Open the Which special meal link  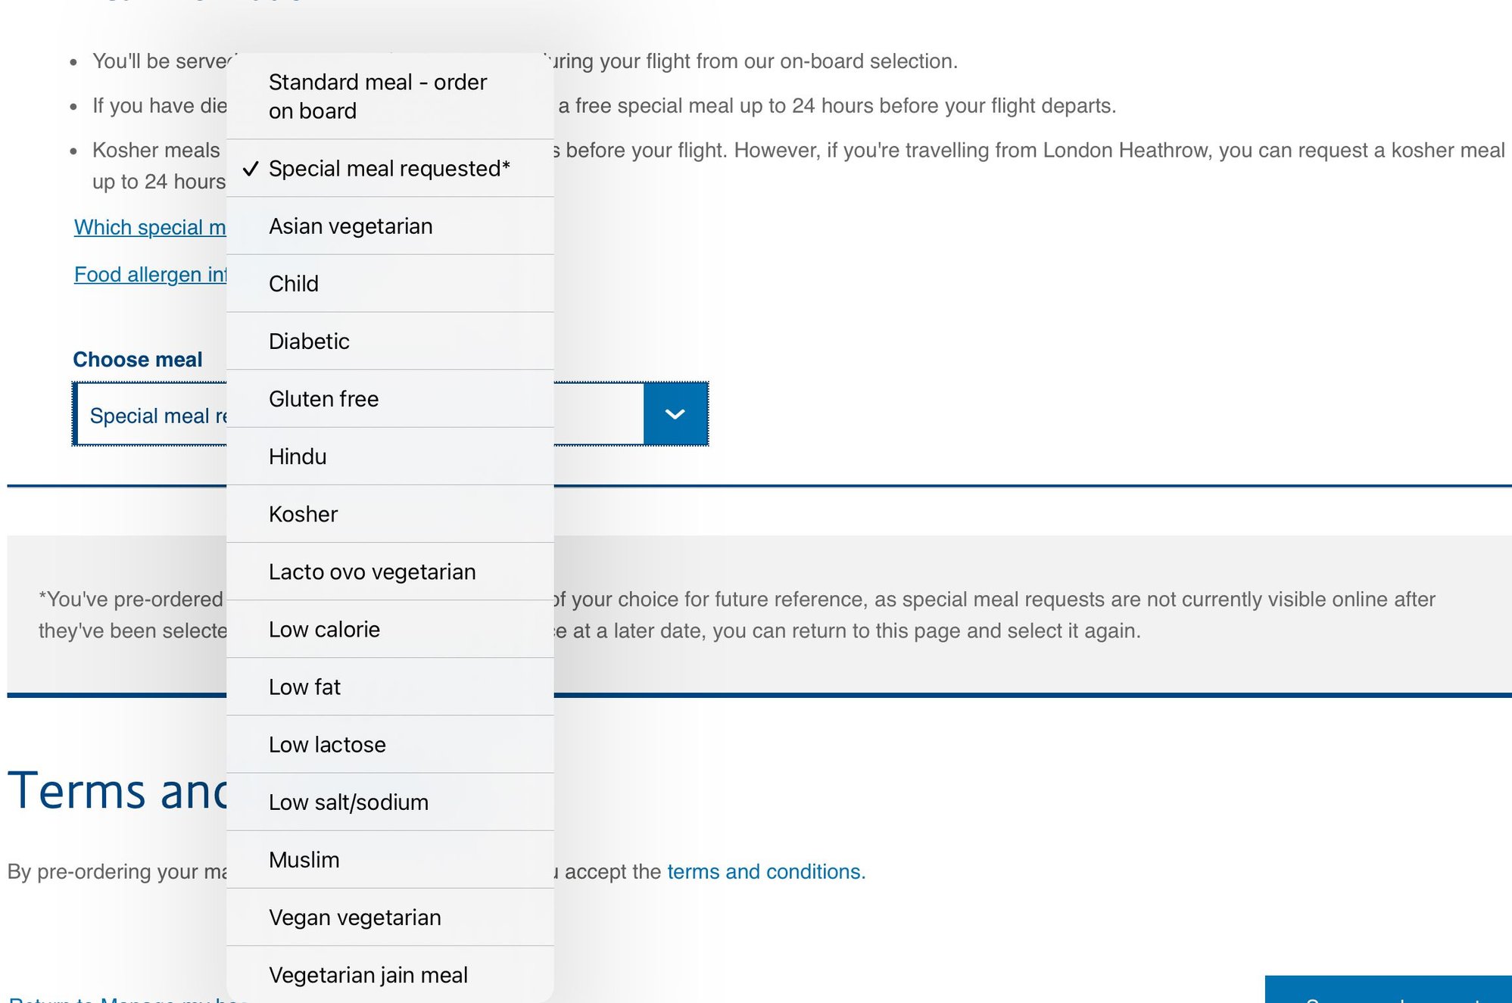click(x=150, y=227)
